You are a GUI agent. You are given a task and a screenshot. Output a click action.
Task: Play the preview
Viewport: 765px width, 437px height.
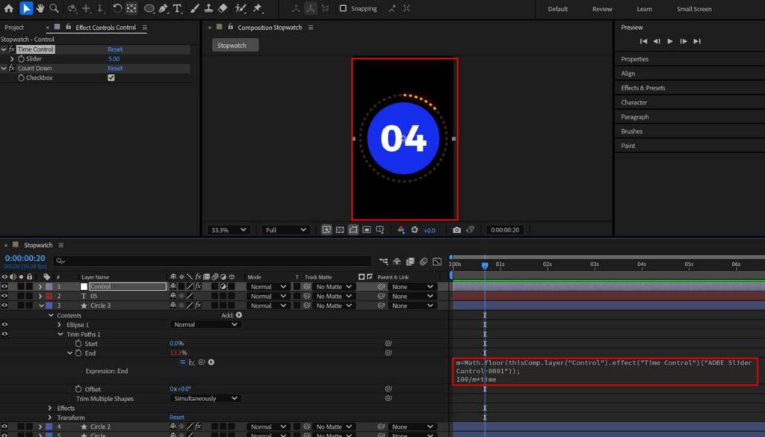(670, 41)
